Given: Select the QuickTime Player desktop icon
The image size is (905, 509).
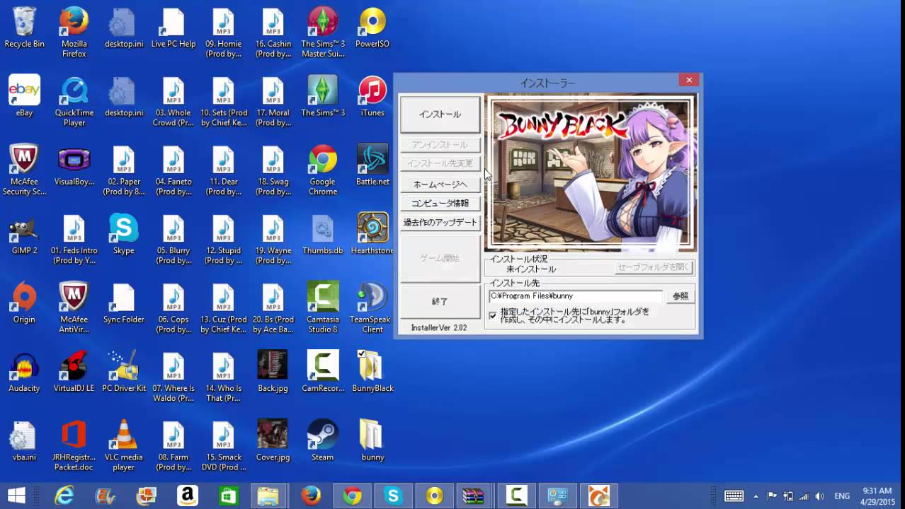Looking at the screenshot, I should [x=74, y=101].
